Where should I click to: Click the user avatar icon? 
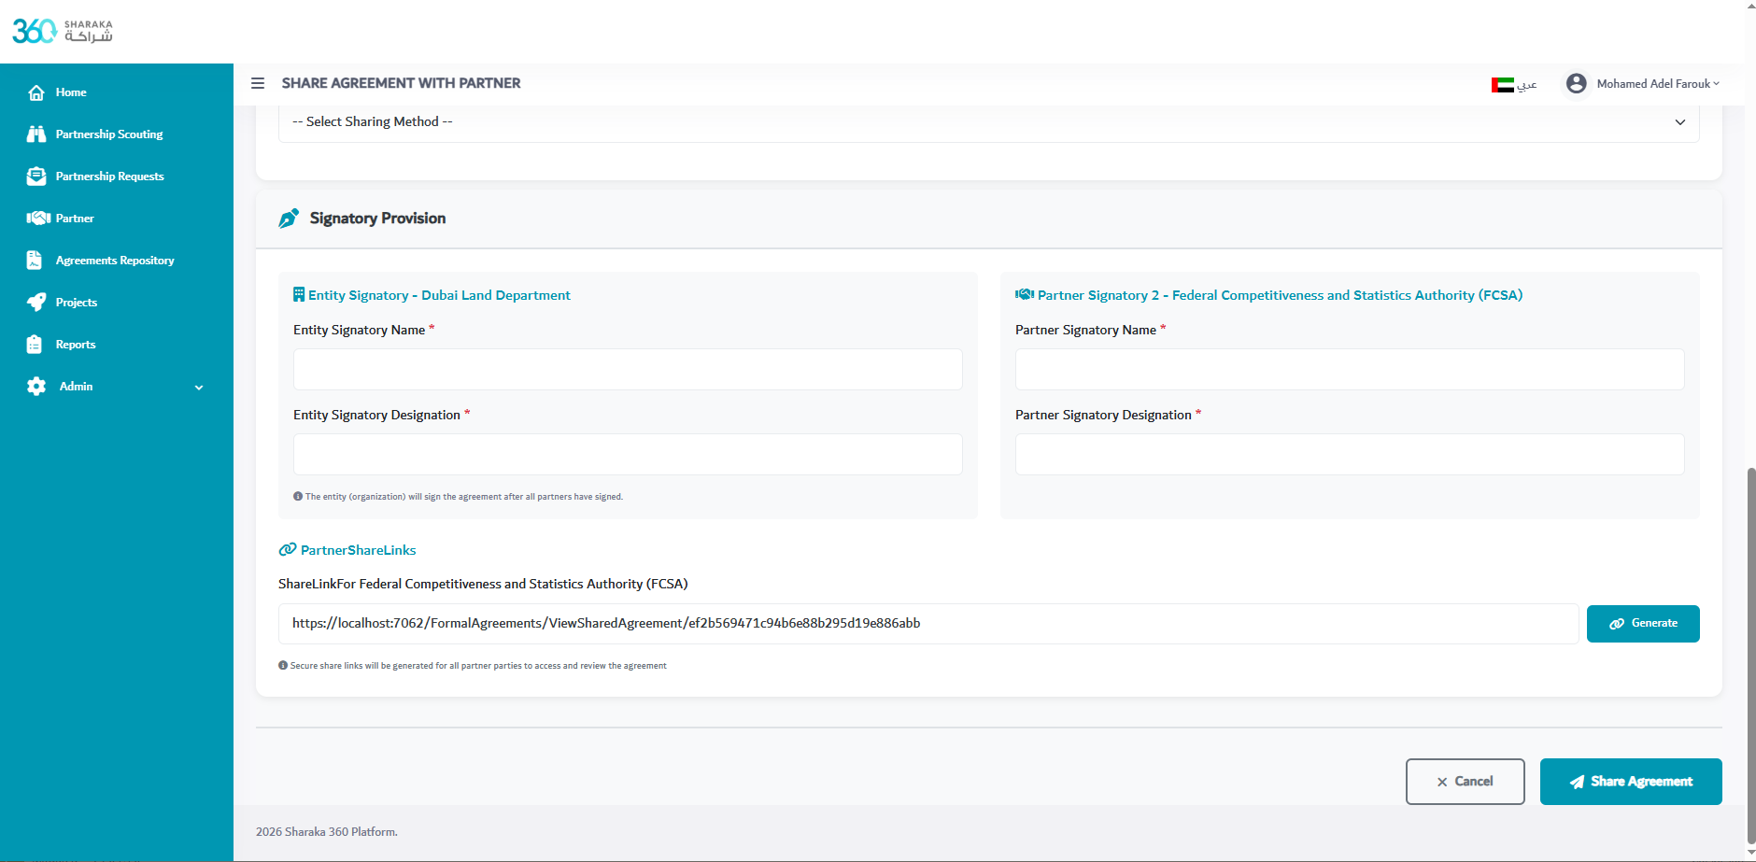1577,83
